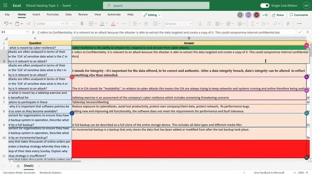Switch to the Data tab
Screen dimensions: 312x175
(x=68, y=15)
